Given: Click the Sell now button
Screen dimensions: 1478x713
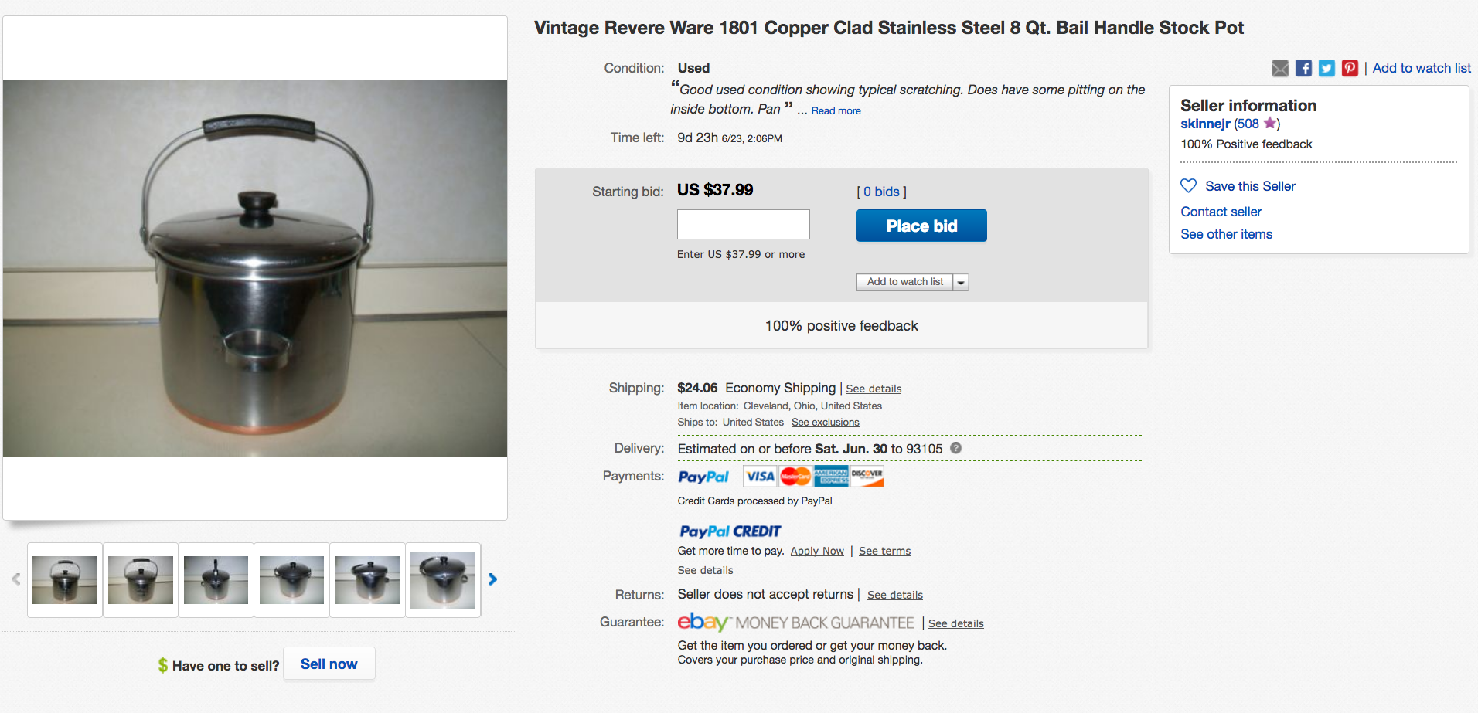Looking at the screenshot, I should 329,664.
